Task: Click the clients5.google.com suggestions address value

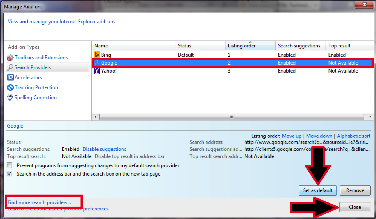Action: tap(307, 149)
